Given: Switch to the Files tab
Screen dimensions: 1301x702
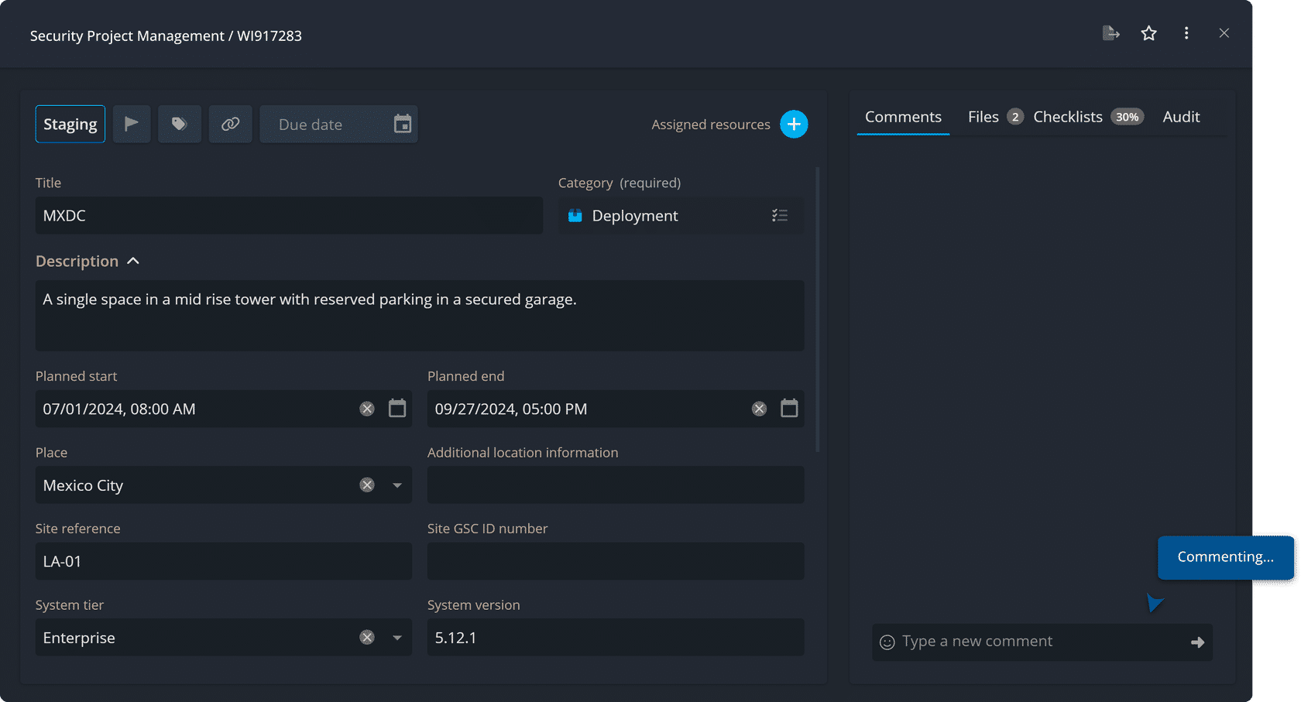Looking at the screenshot, I should [x=983, y=117].
